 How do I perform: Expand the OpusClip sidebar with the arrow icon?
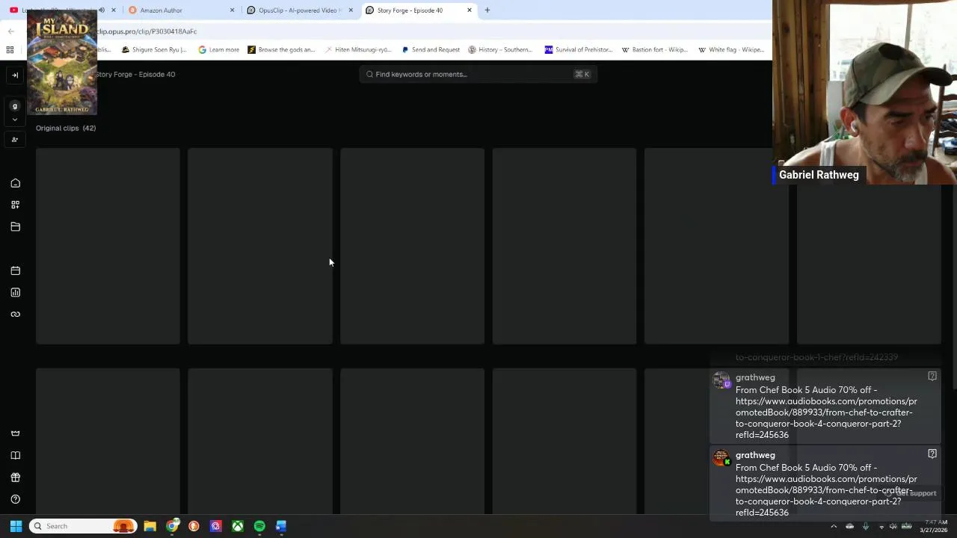(15, 75)
